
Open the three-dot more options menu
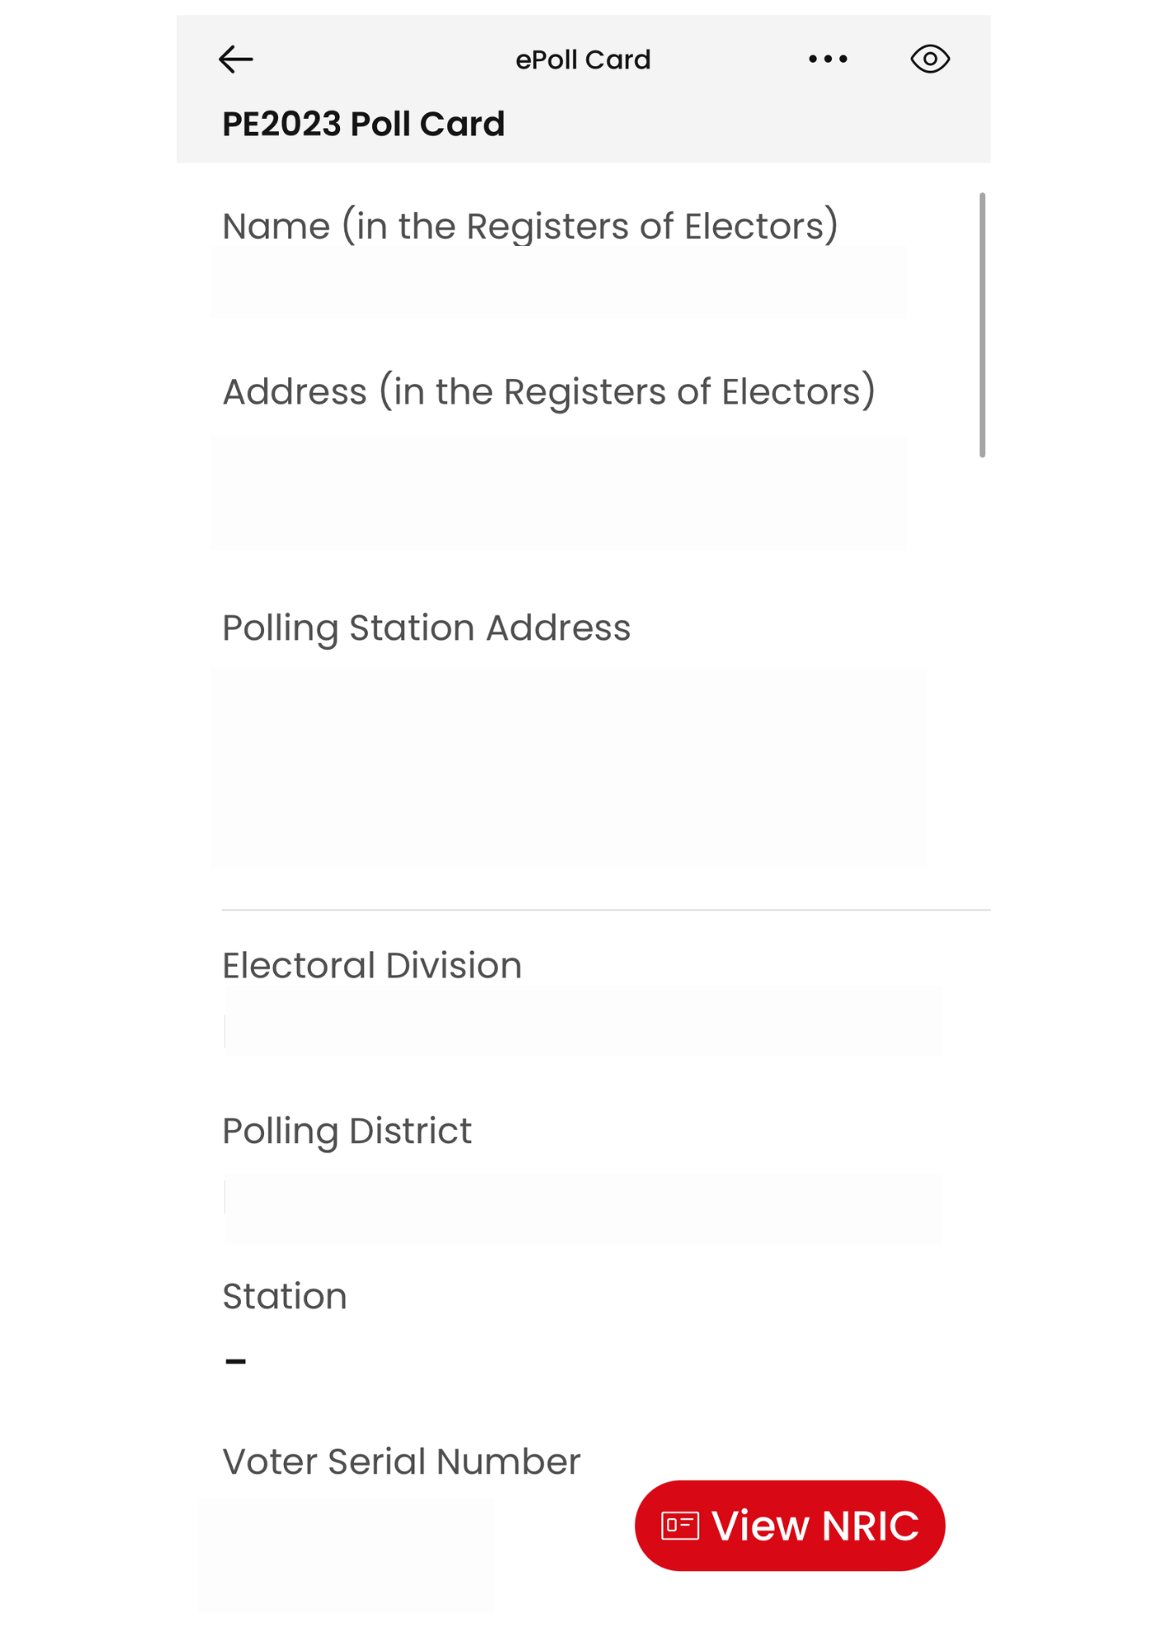(828, 59)
